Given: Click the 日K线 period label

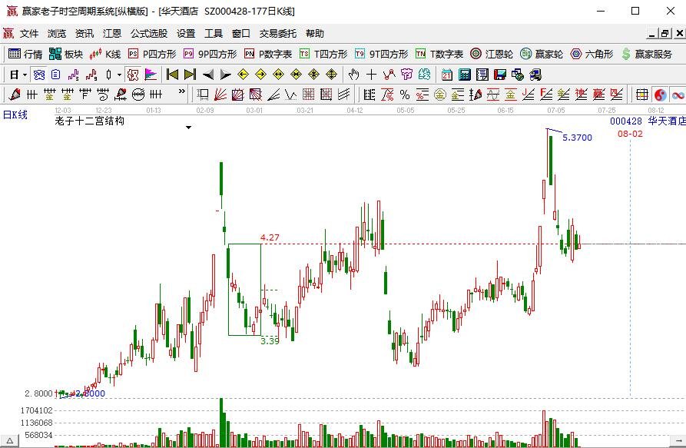Looking at the screenshot, I should click(15, 115).
